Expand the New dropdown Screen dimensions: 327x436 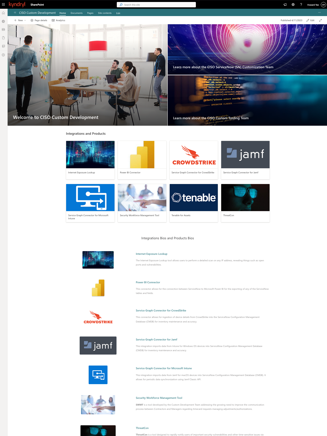click(x=20, y=20)
